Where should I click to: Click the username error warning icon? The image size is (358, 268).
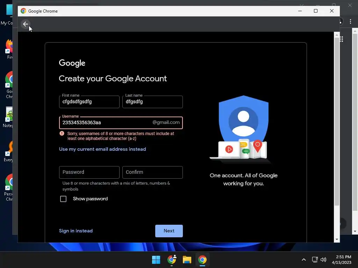[x=62, y=134]
